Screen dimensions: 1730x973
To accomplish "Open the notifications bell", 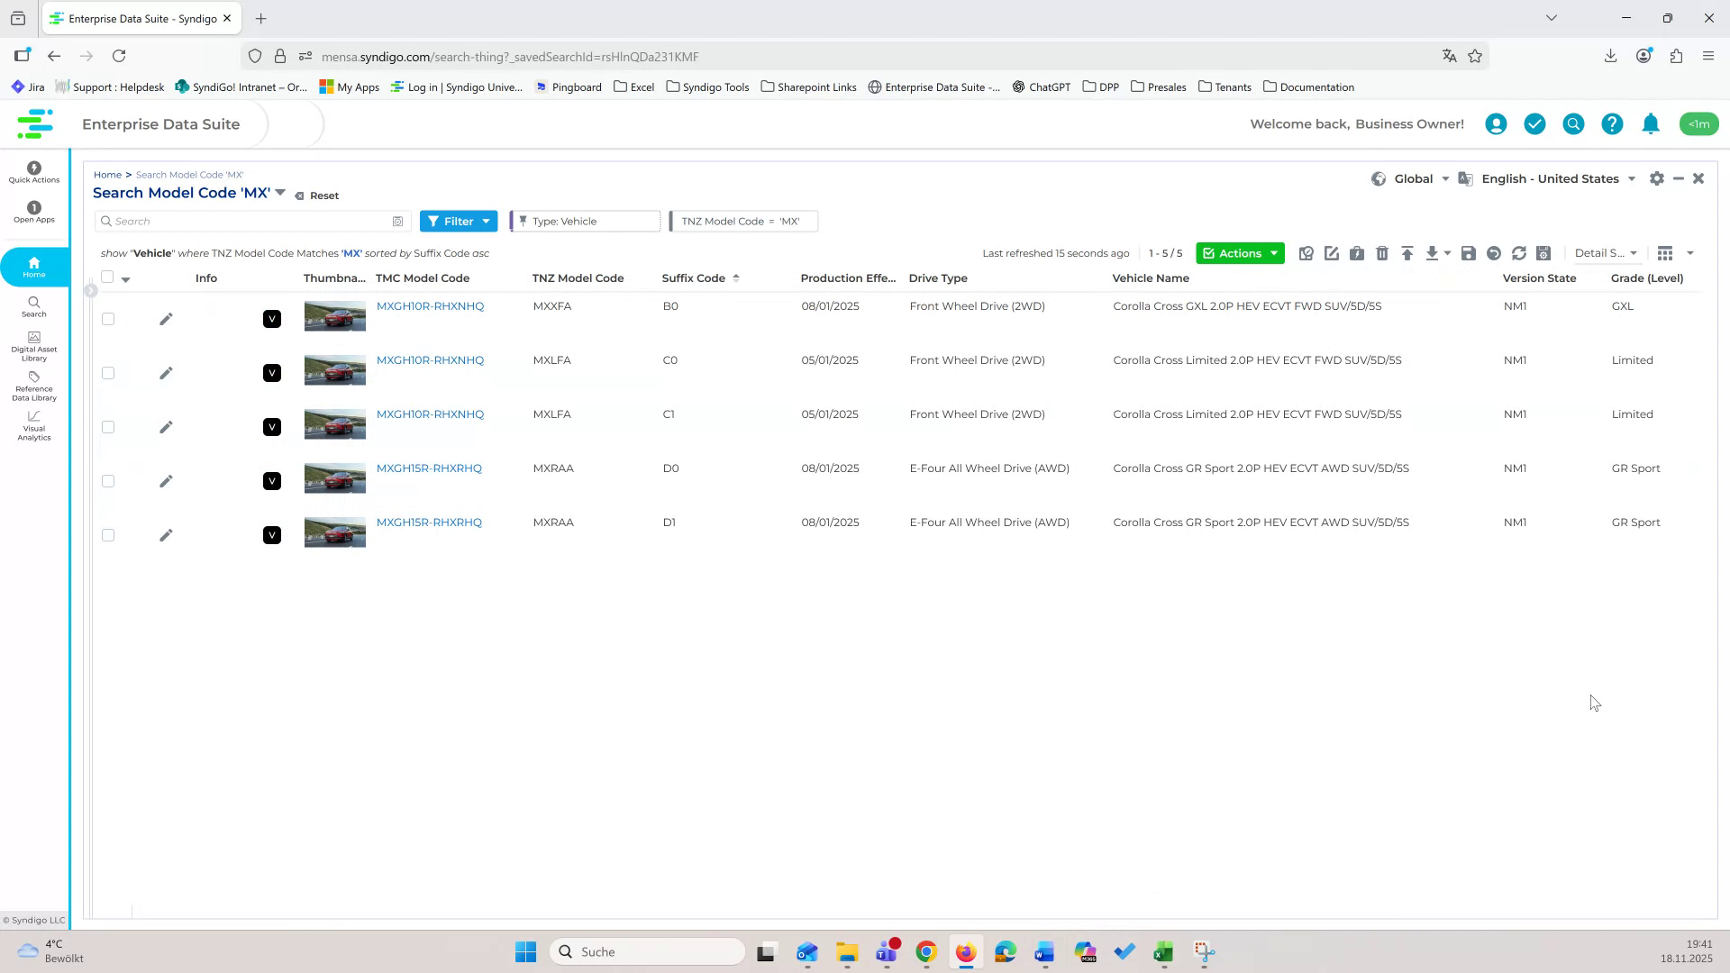I will tap(1651, 123).
